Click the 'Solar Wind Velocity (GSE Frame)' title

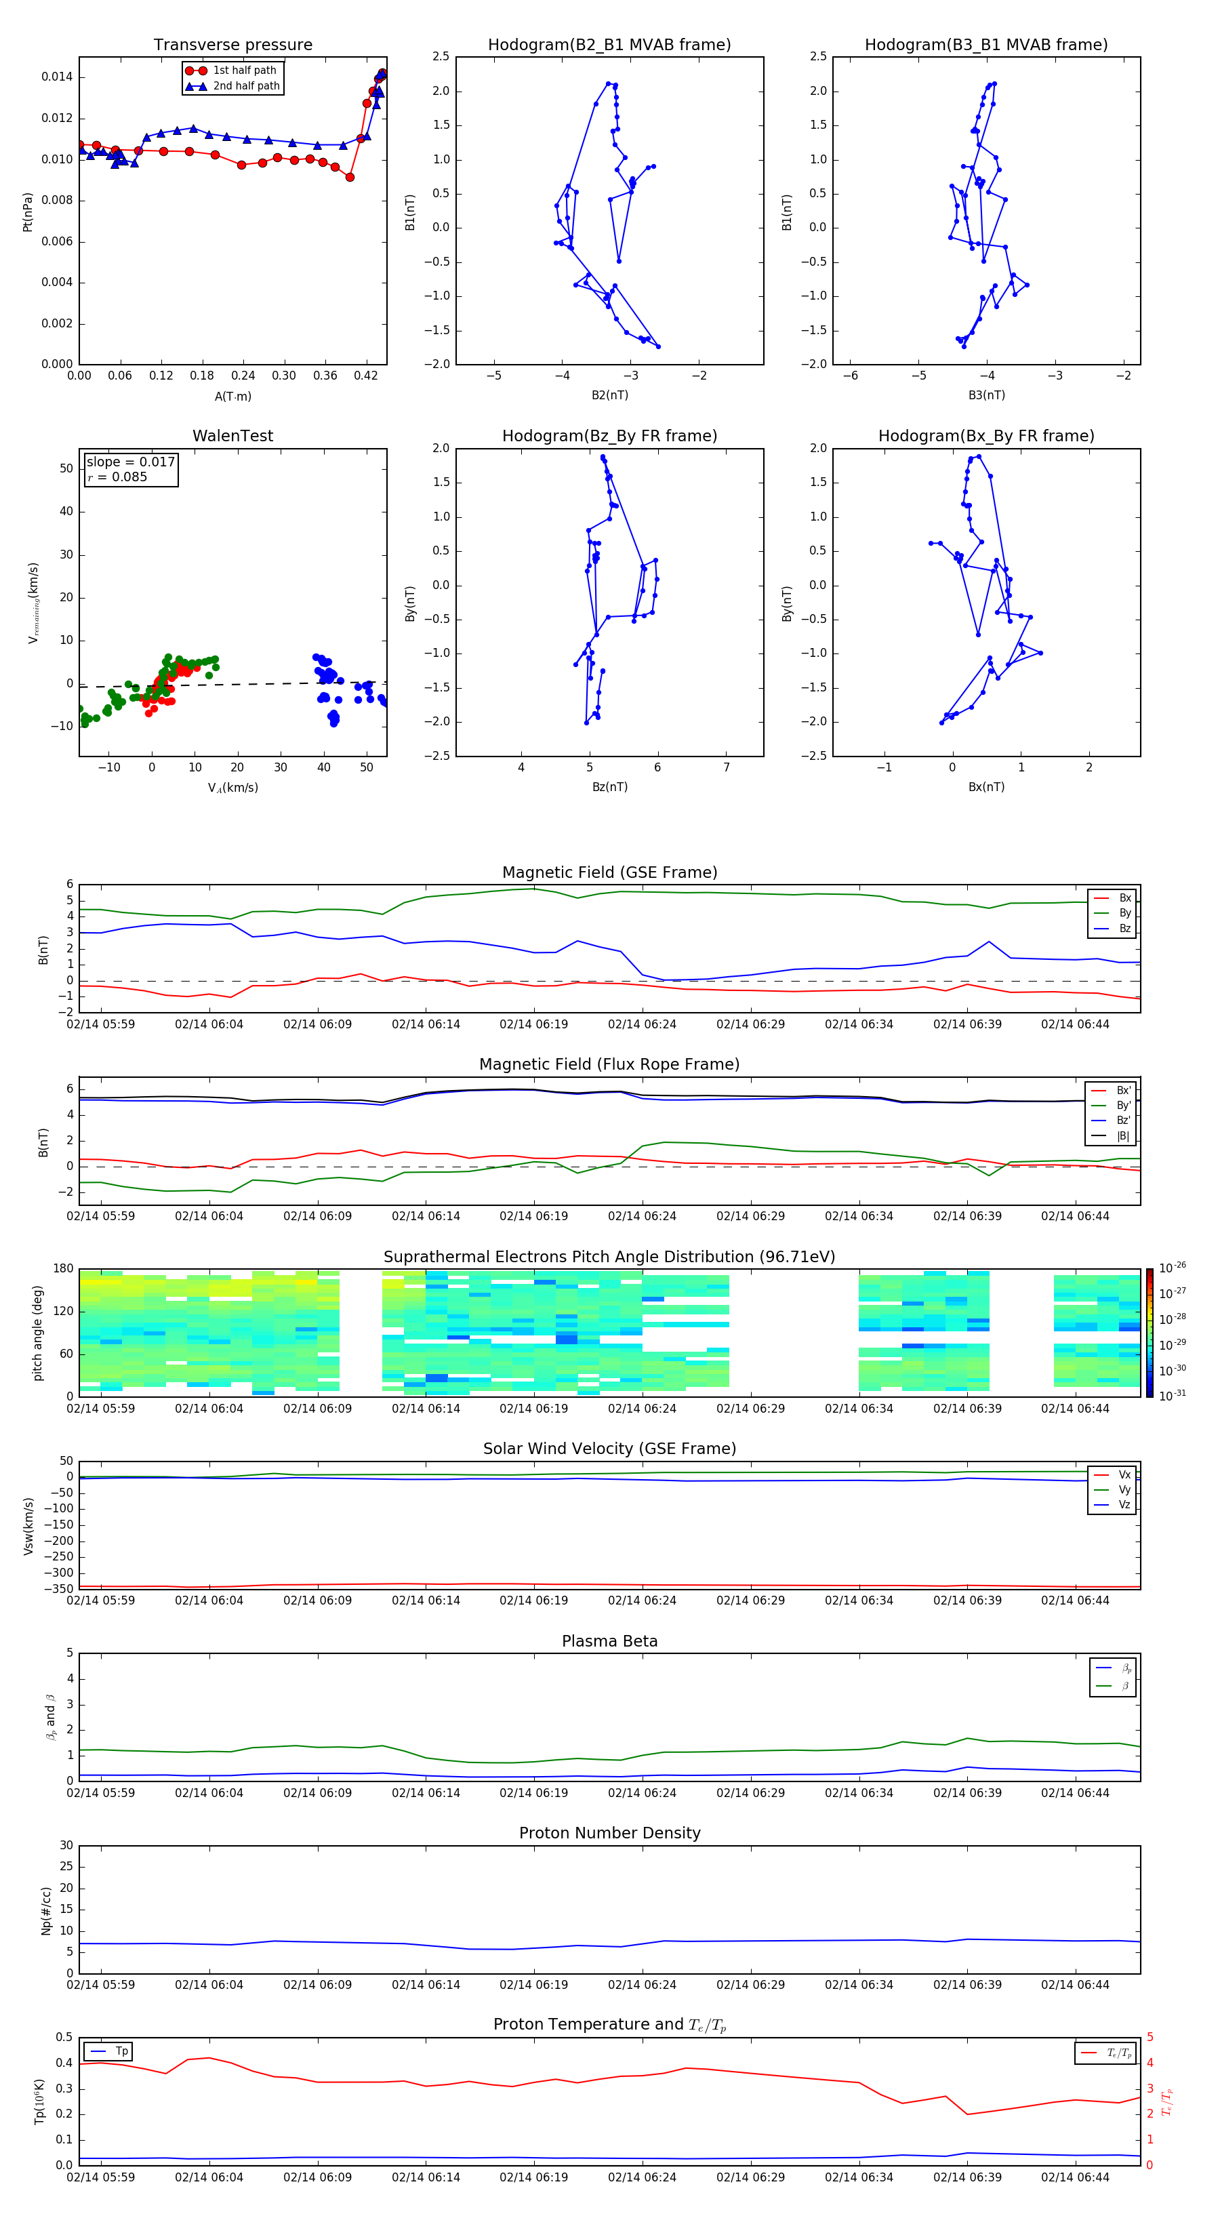609,1449
